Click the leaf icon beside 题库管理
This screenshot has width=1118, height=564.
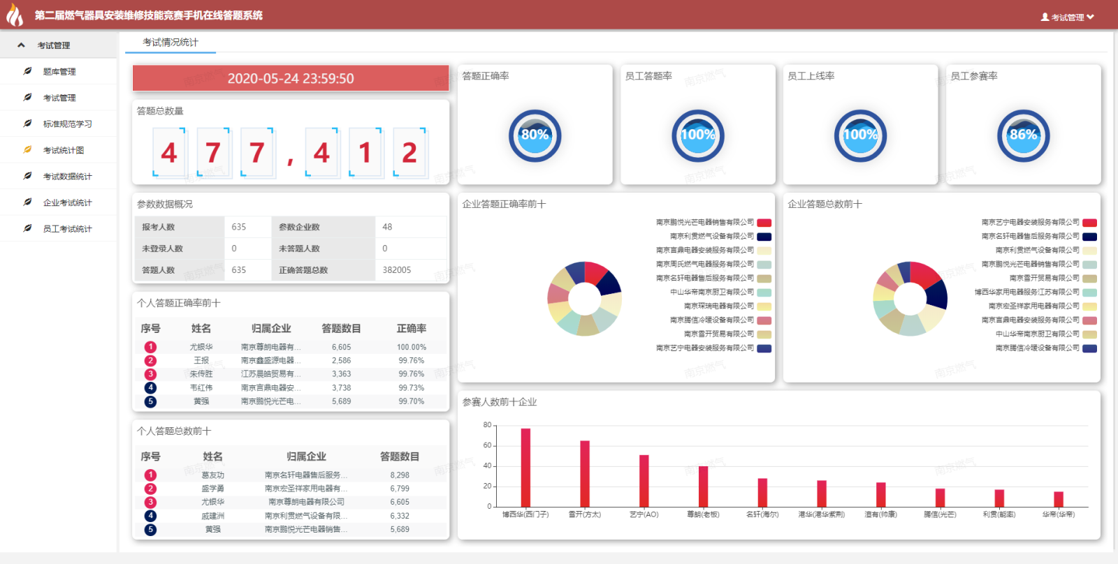27,71
